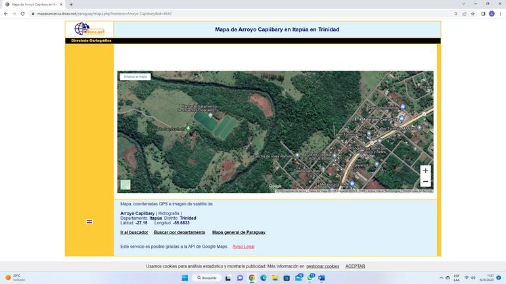Toggle the browser side panel
506x284 pixels.
click(483, 14)
